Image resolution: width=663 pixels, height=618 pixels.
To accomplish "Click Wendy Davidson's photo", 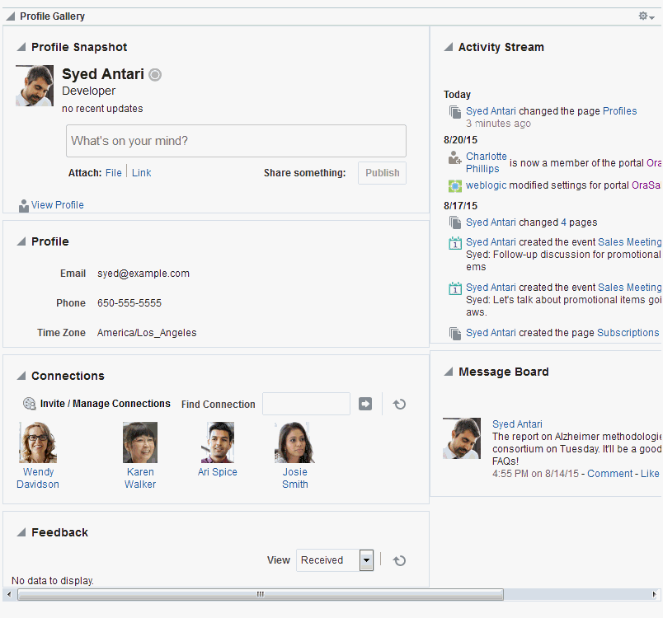I will click(x=38, y=442).
